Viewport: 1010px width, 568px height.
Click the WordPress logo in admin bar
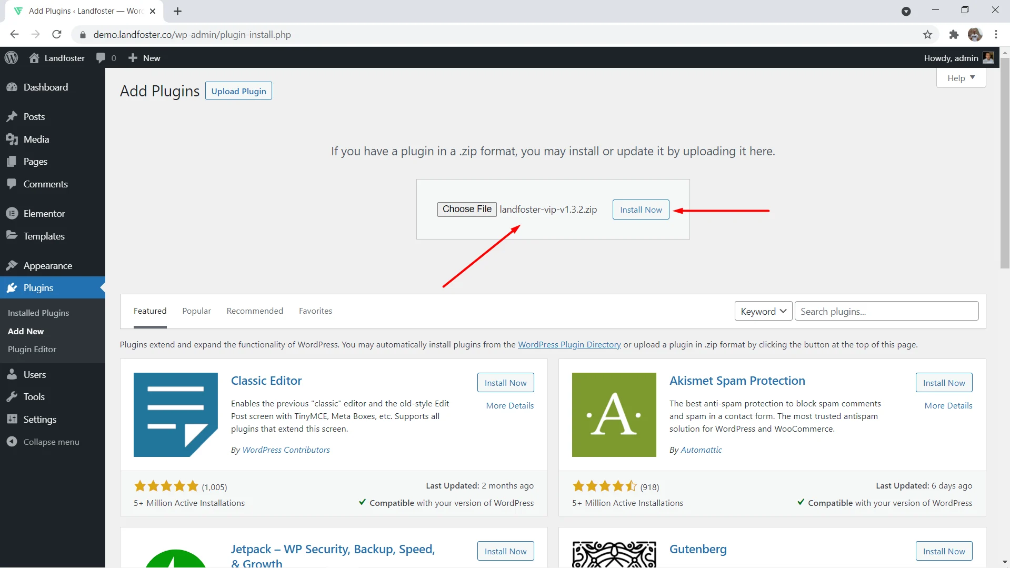coord(11,58)
